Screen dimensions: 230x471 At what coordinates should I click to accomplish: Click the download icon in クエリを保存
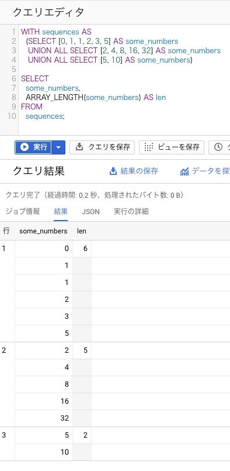point(79,147)
